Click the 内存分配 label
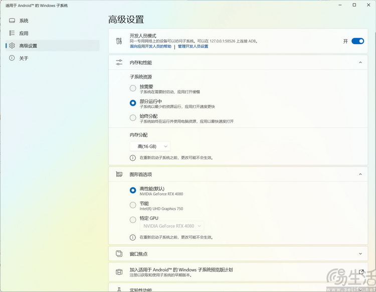The height and width of the screenshot is (292, 376). (138, 135)
